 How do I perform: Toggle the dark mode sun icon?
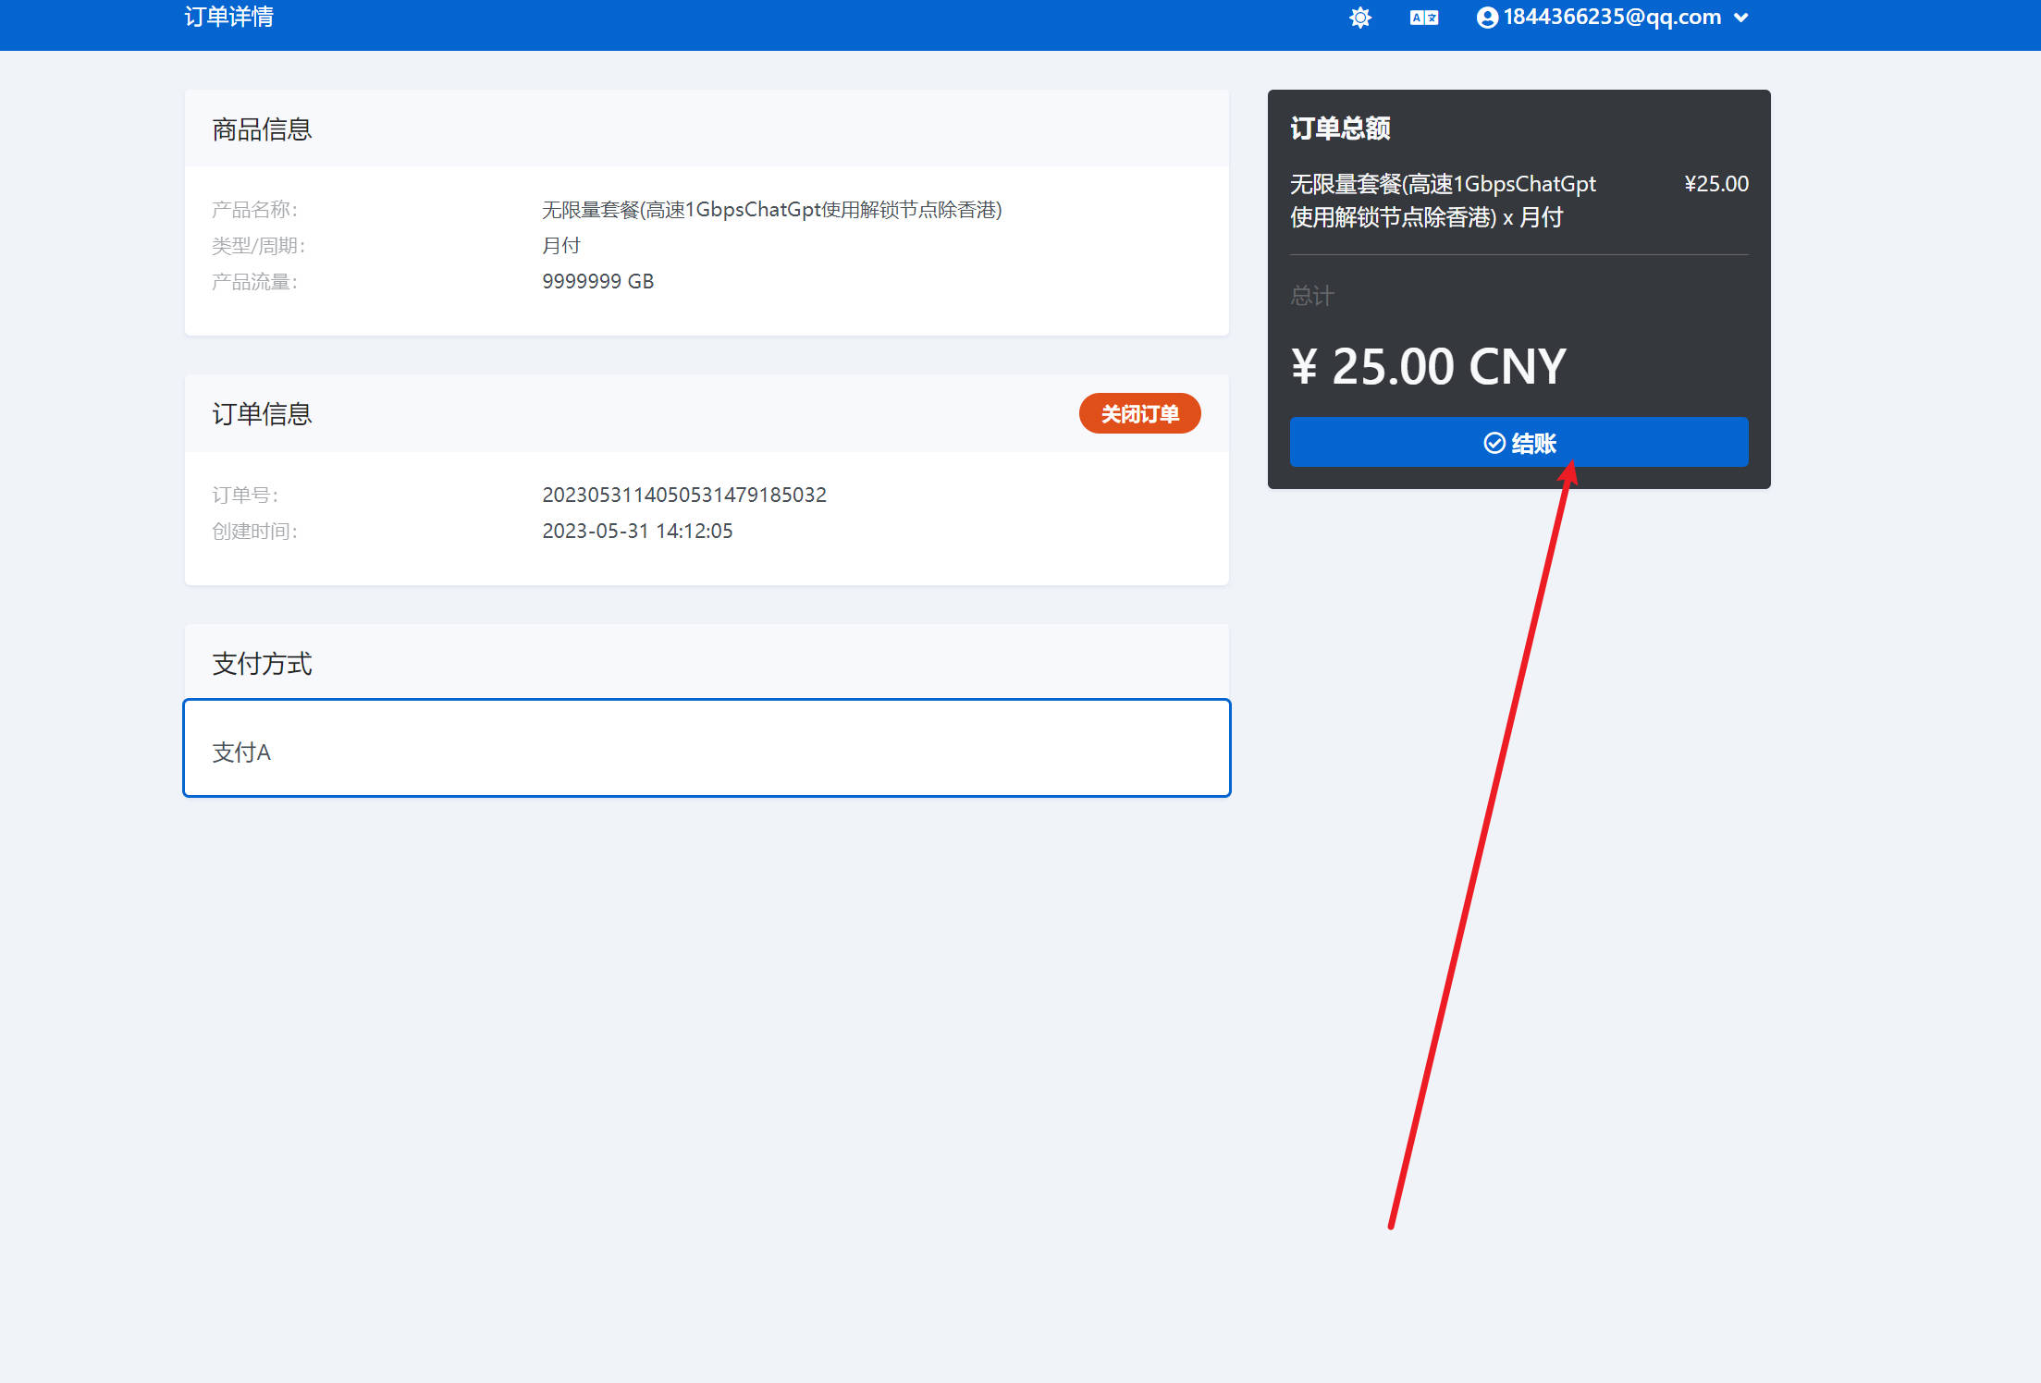click(x=1359, y=18)
